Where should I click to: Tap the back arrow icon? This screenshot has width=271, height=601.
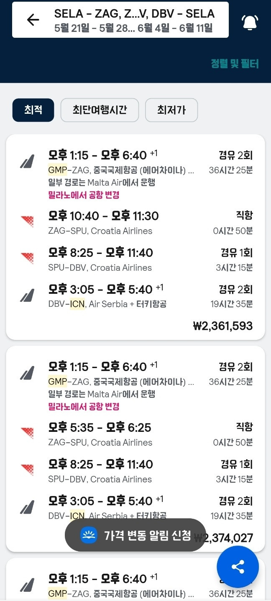[x=33, y=20]
